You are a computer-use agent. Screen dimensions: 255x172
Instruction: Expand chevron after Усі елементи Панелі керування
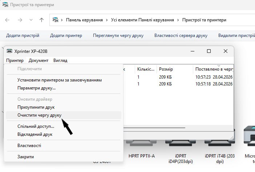[178, 20]
